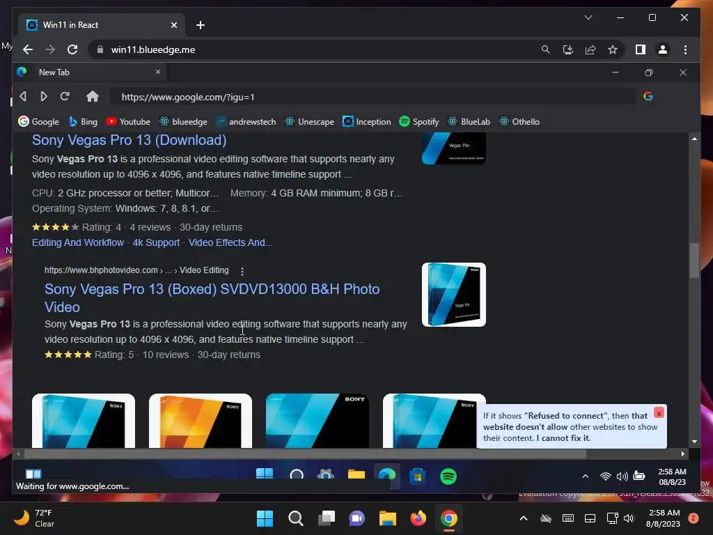Open simulated taskbar Settings gear
Screen dimensions: 713x535
click(326, 475)
